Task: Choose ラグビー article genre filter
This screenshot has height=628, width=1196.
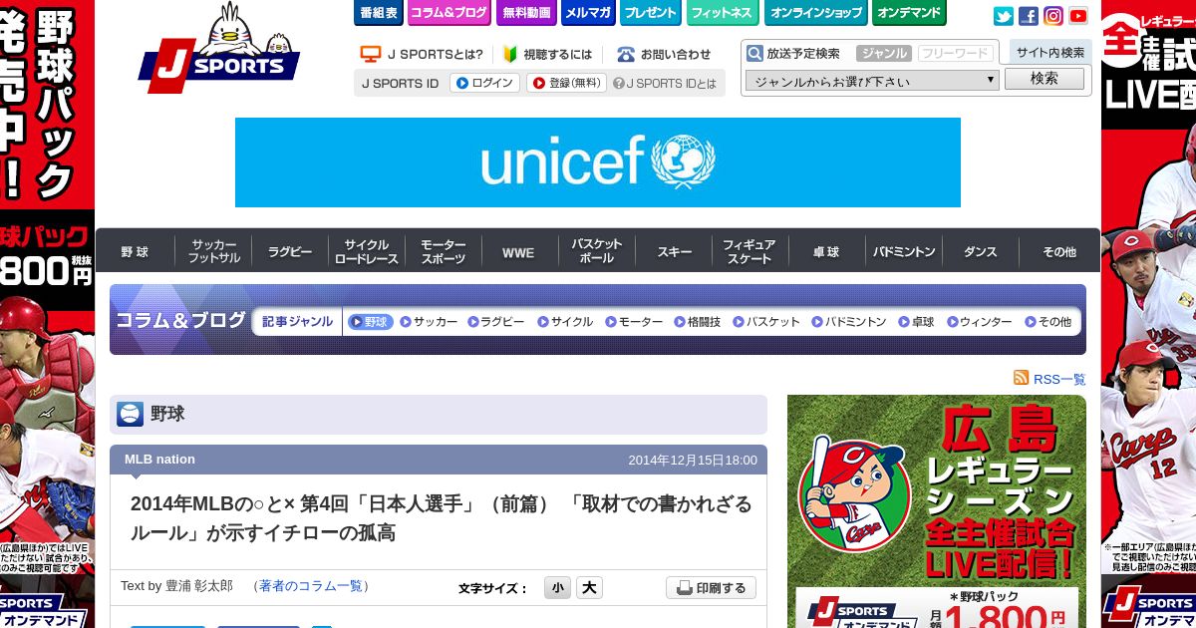Action: (x=495, y=322)
